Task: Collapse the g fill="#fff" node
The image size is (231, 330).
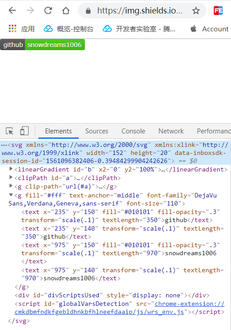Action: click(11, 195)
